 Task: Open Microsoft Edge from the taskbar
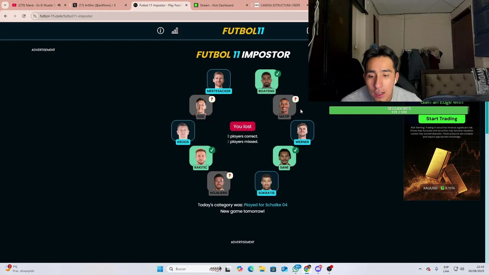251,269
